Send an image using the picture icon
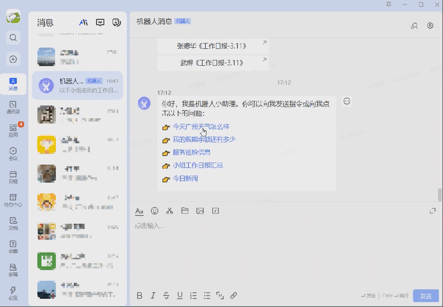 coord(200,211)
